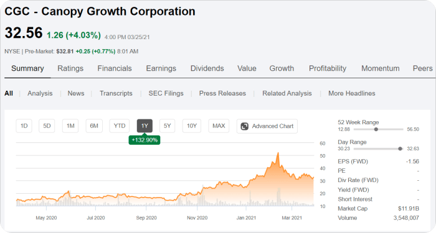Open Press Releases filter
The width and height of the screenshot is (436, 233).
coord(222,93)
